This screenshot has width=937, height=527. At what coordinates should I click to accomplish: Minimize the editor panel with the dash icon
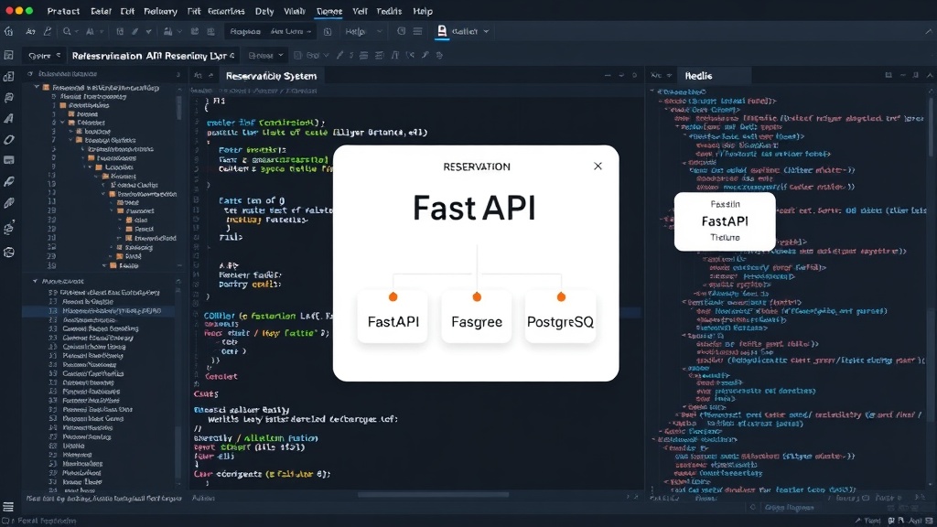[x=608, y=76]
